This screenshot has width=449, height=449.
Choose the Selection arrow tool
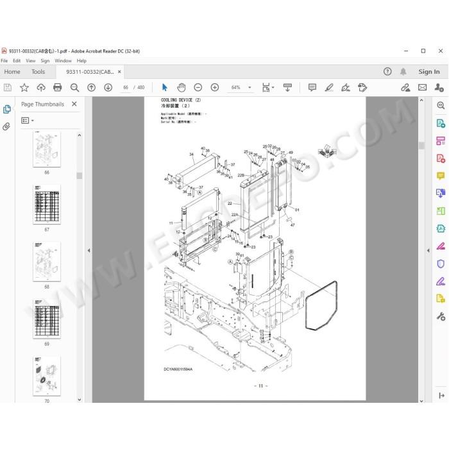point(164,87)
